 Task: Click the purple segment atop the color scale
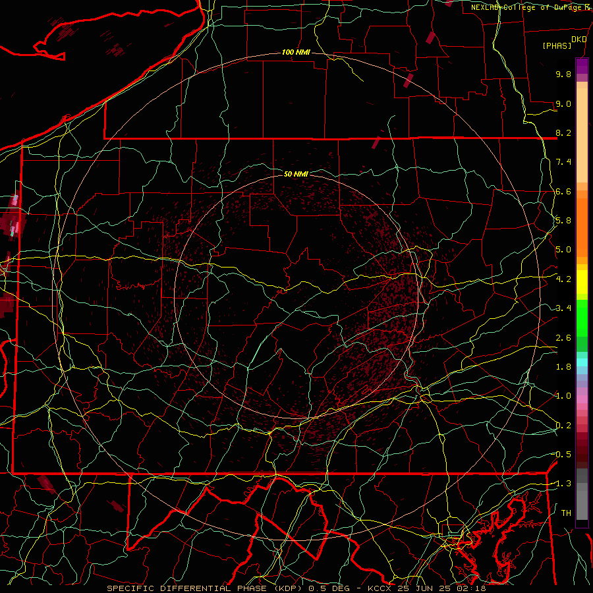[x=582, y=66]
